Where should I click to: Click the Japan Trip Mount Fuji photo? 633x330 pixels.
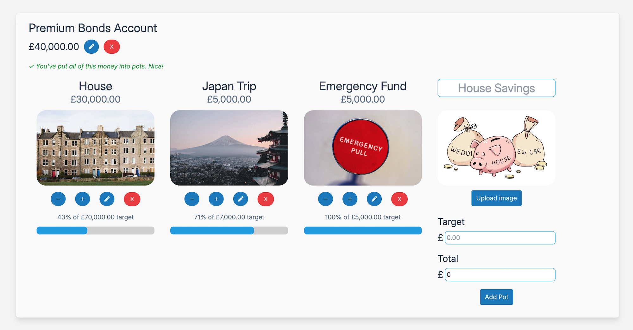[x=229, y=148]
